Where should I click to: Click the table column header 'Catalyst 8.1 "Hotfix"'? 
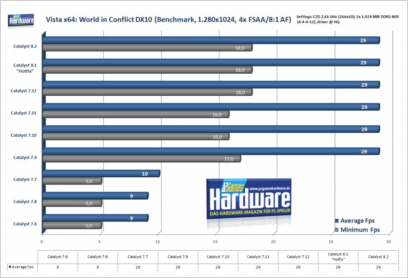[338, 257]
